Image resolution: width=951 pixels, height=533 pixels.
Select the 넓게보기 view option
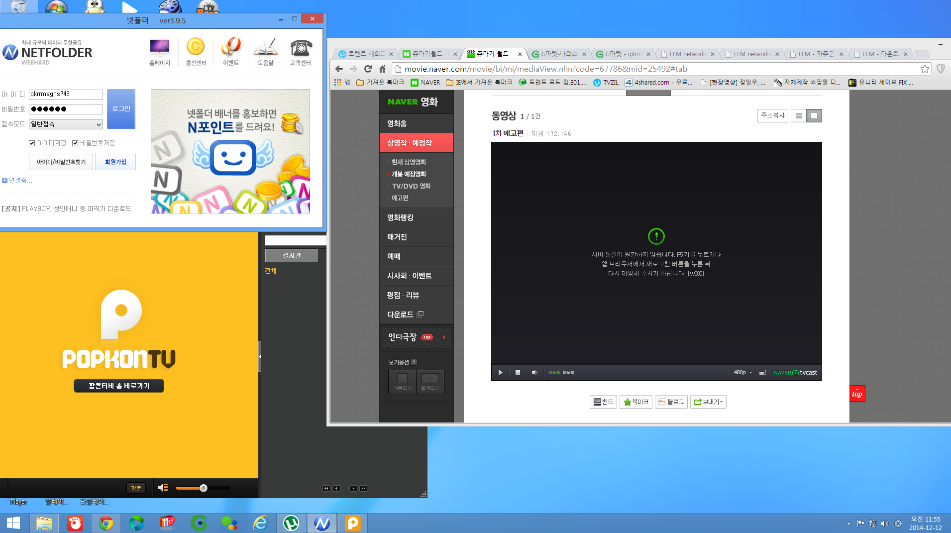(430, 382)
